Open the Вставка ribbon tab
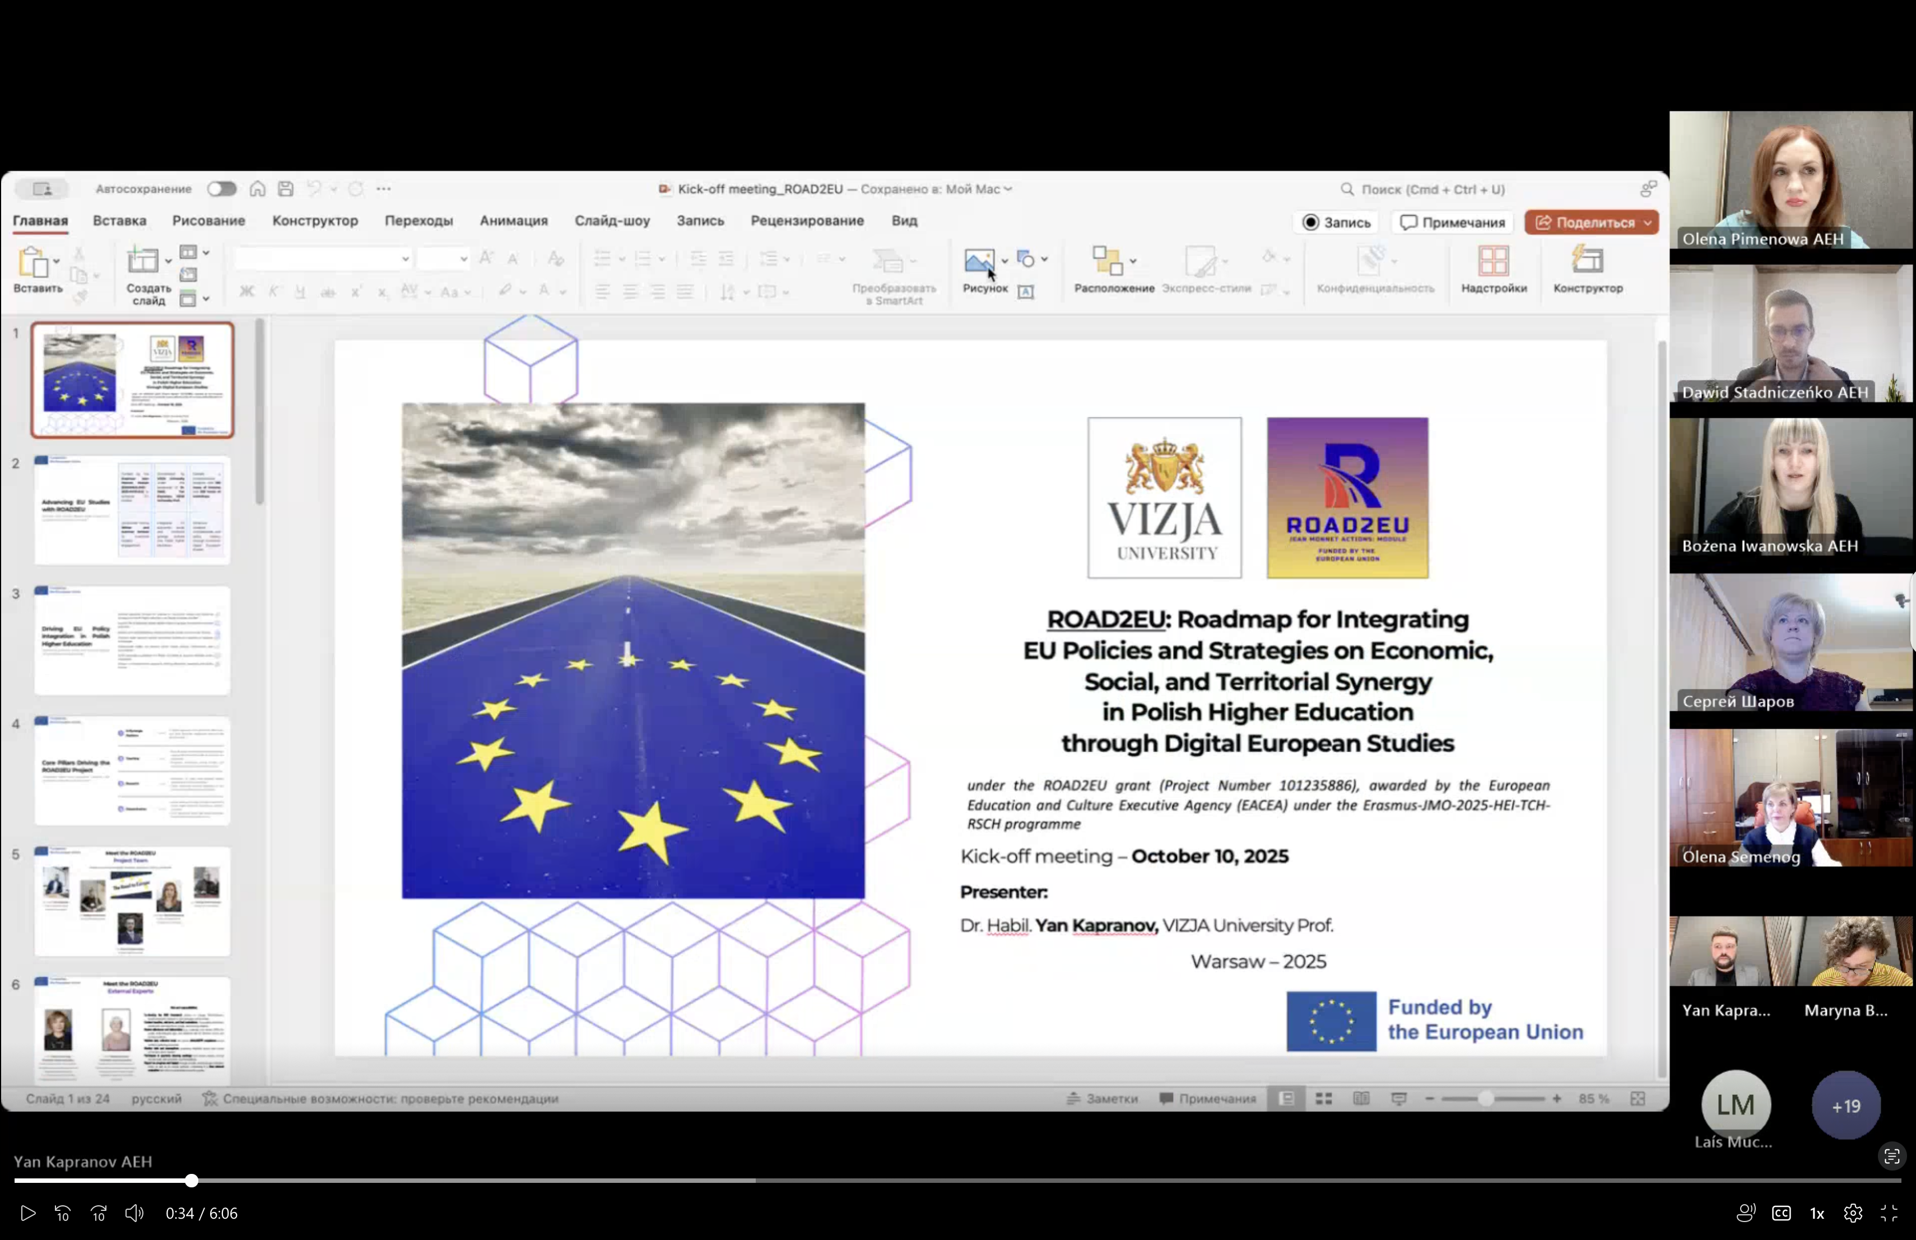The height and width of the screenshot is (1240, 1916). point(119,221)
